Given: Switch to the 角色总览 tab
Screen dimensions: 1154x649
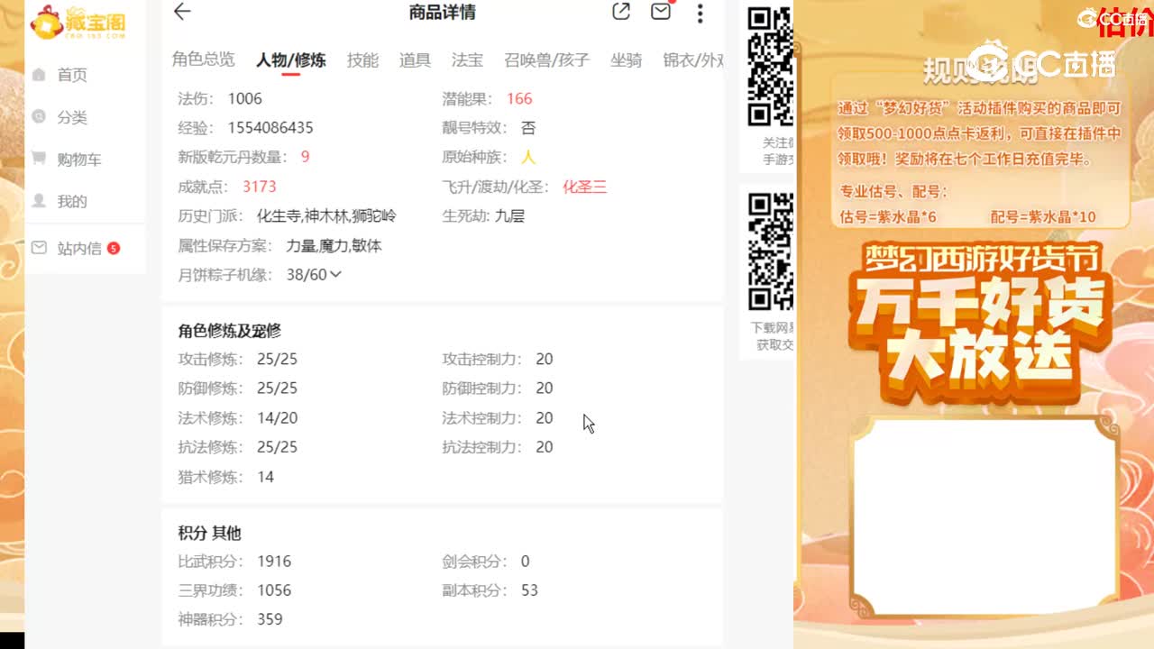Looking at the screenshot, I should (204, 59).
